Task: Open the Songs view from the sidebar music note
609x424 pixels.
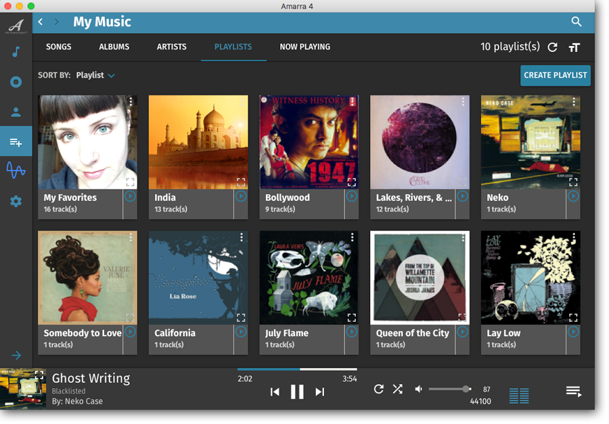Action: [x=16, y=51]
